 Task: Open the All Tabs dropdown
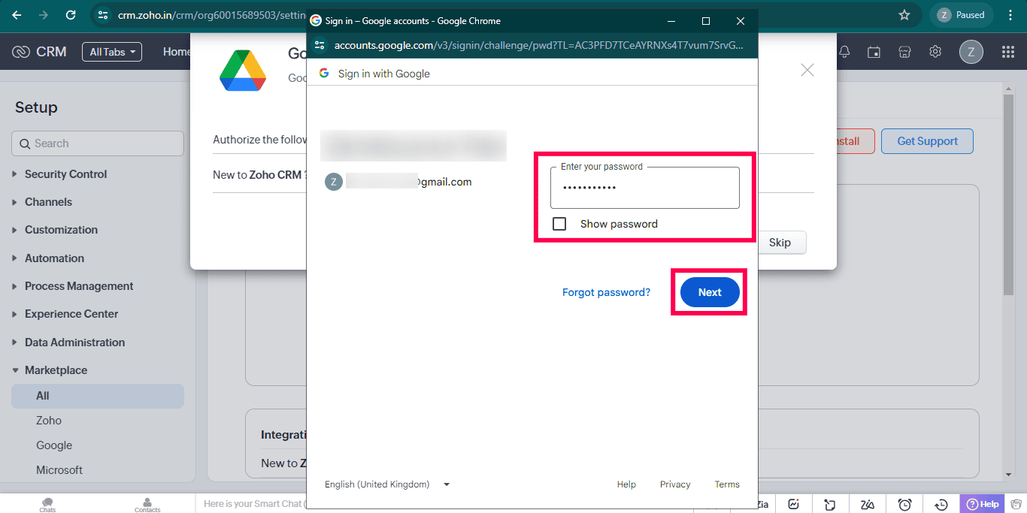click(112, 52)
